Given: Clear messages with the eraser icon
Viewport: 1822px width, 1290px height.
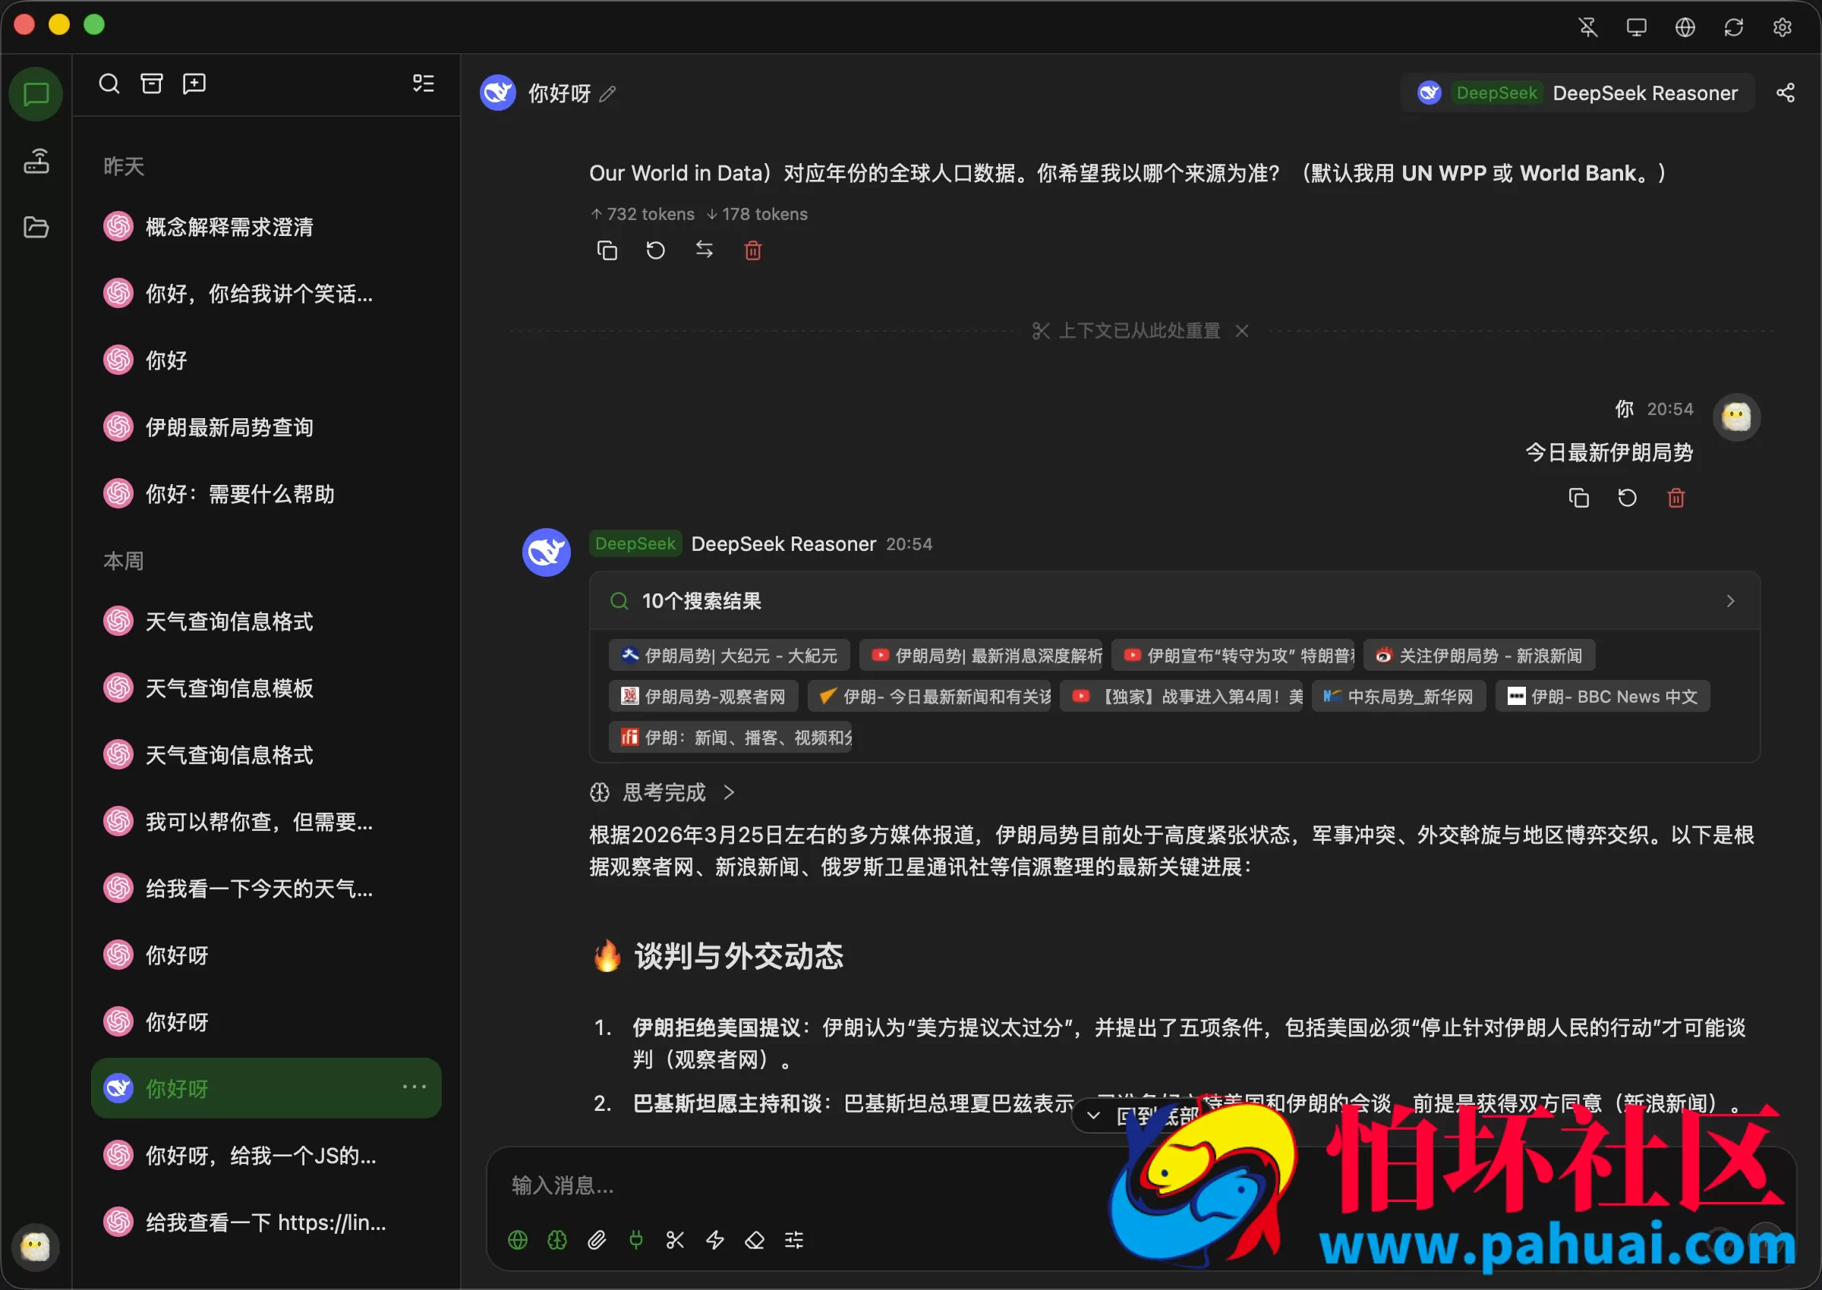Looking at the screenshot, I should coord(754,1240).
